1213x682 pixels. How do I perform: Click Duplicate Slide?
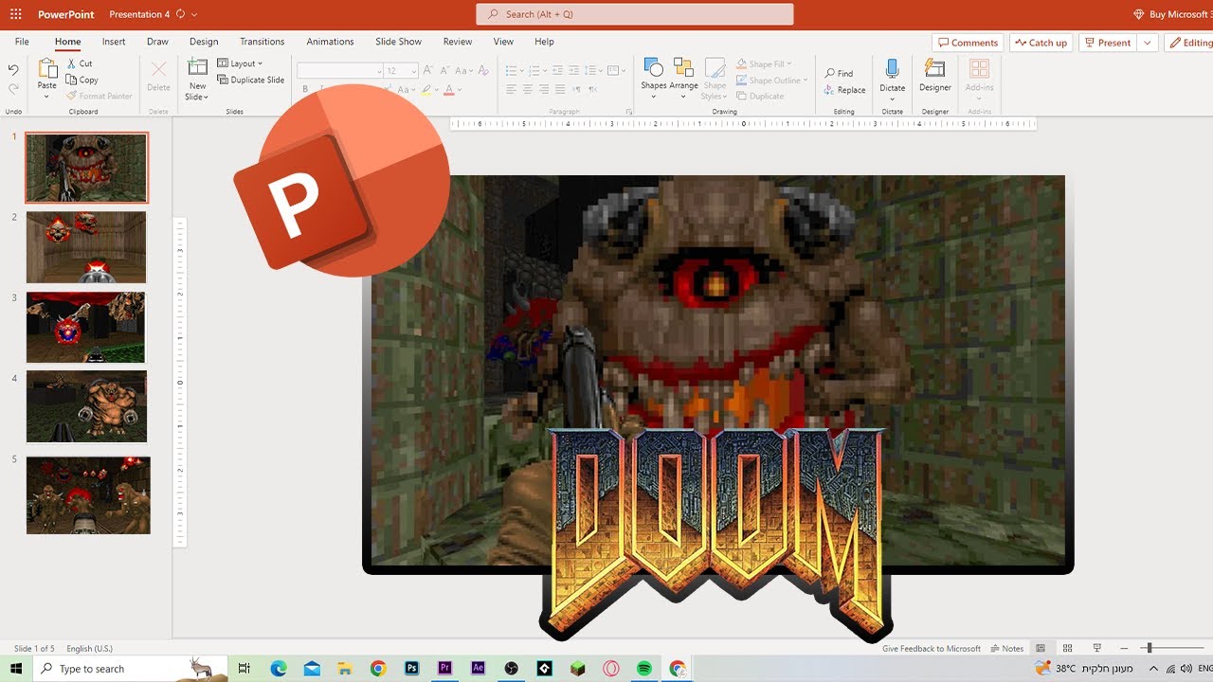251,80
